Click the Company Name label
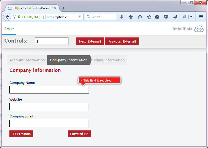Screen dimensions: 208x148 coord(22,83)
